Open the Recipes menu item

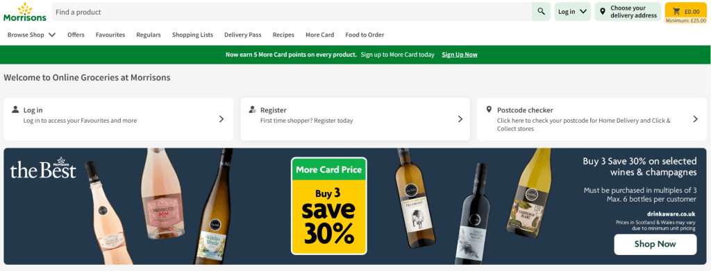(x=283, y=35)
